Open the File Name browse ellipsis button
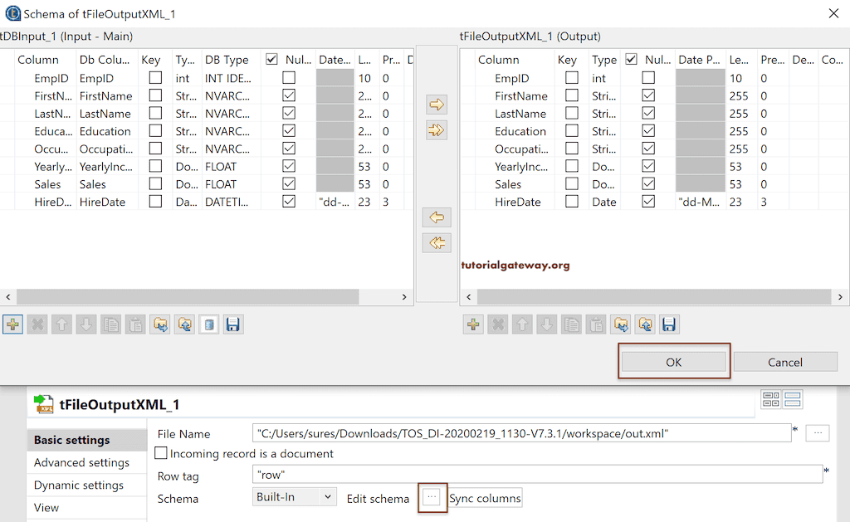This screenshot has width=850, height=522. coord(817,432)
